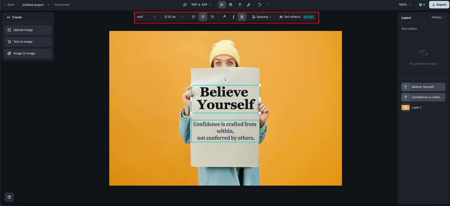Align text to the left
The height and width of the screenshot is (206, 450).
tap(193, 17)
